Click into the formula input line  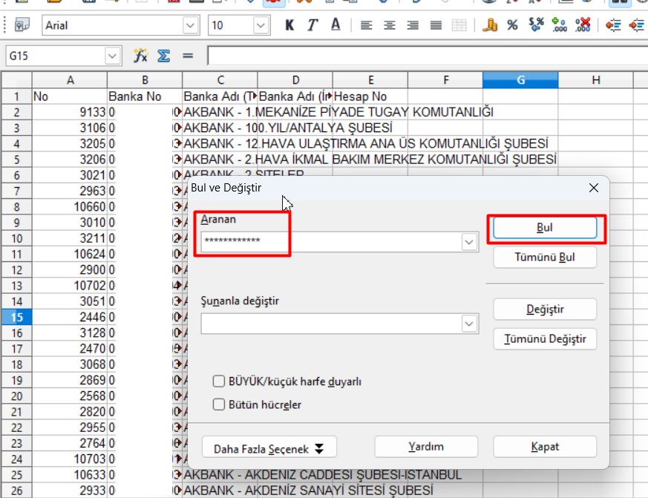click(428, 56)
